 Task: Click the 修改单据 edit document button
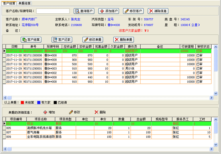93,40
